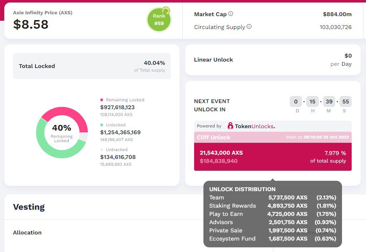
Task: Click the Linear Unlock label
Action: pyautogui.click(x=213, y=60)
